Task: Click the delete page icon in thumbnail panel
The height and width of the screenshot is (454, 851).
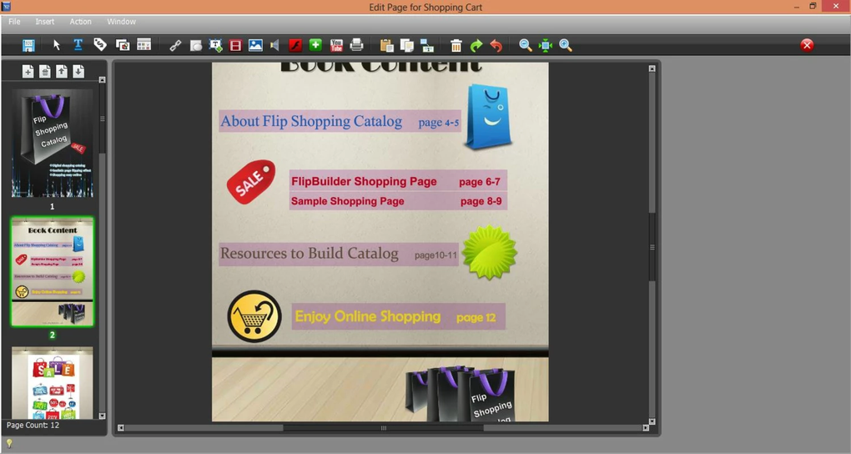Action: tap(45, 71)
